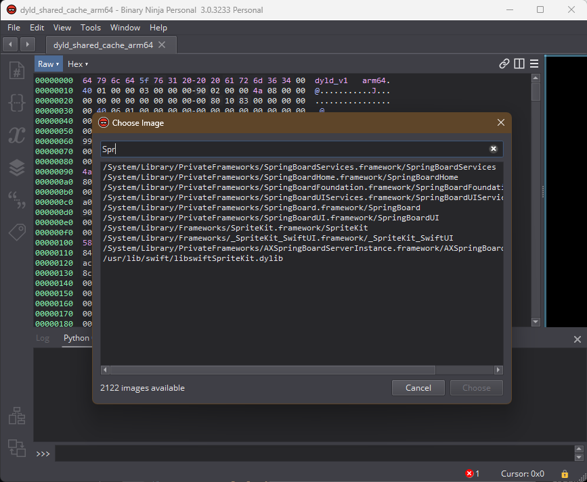Open the Strings quote sidebar icon

point(17,200)
